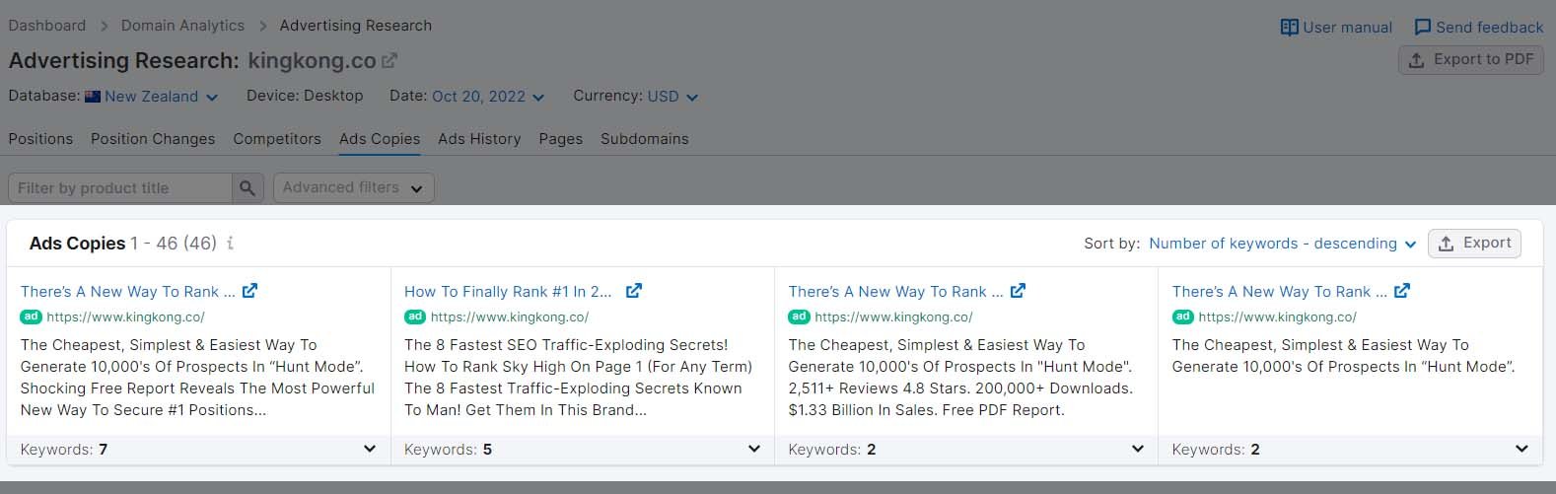Expand Keywords: 2 on the third ad card
1556x494 pixels.
[x=1138, y=449]
